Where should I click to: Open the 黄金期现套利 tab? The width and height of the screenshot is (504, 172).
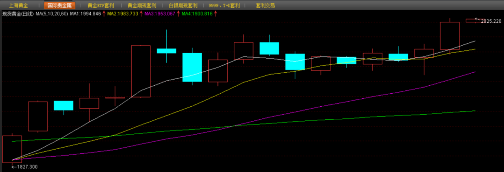[142, 6]
